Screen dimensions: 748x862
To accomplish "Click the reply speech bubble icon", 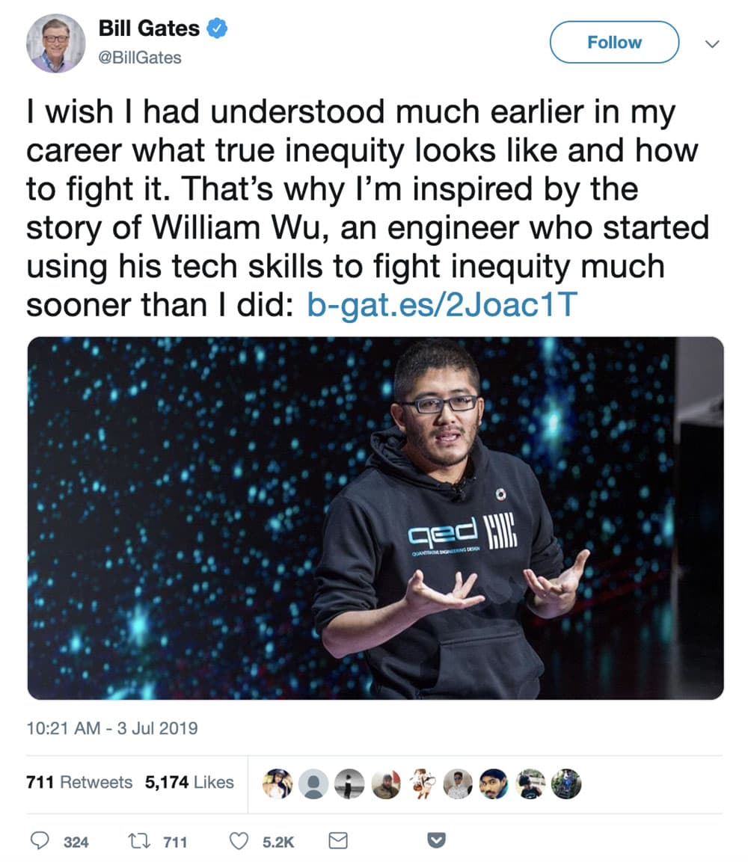I will click(x=39, y=840).
